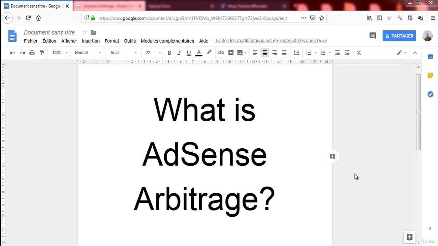Image resolution: width=438 pixels, height=246 pixels.
Task: Clear formatting from selected text
Action: [359, 53]
